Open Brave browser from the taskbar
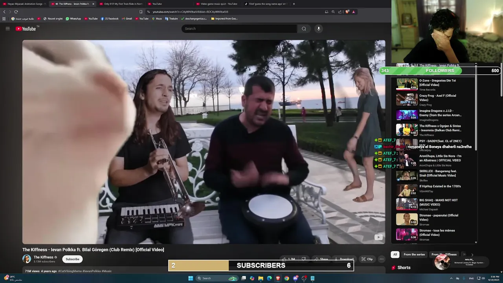The height and width of the screenshot is (283, 503). [x=278, y=278]
